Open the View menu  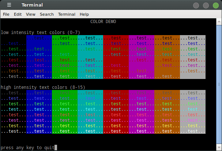pos(31,14)
